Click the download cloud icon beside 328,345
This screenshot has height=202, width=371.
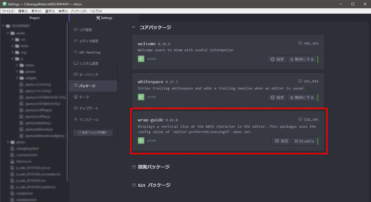[x=300, y=119]
